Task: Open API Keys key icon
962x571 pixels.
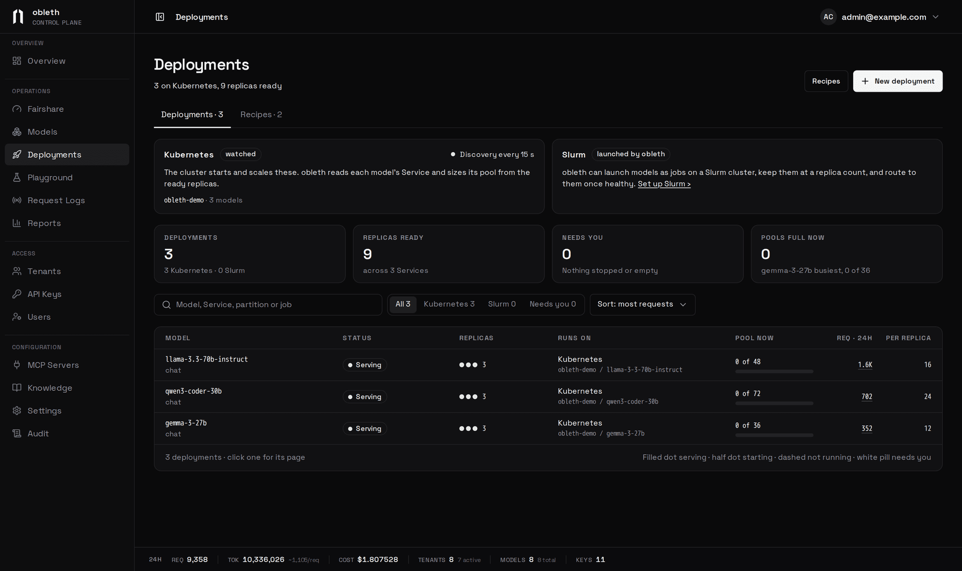Action: click(17, 294)
